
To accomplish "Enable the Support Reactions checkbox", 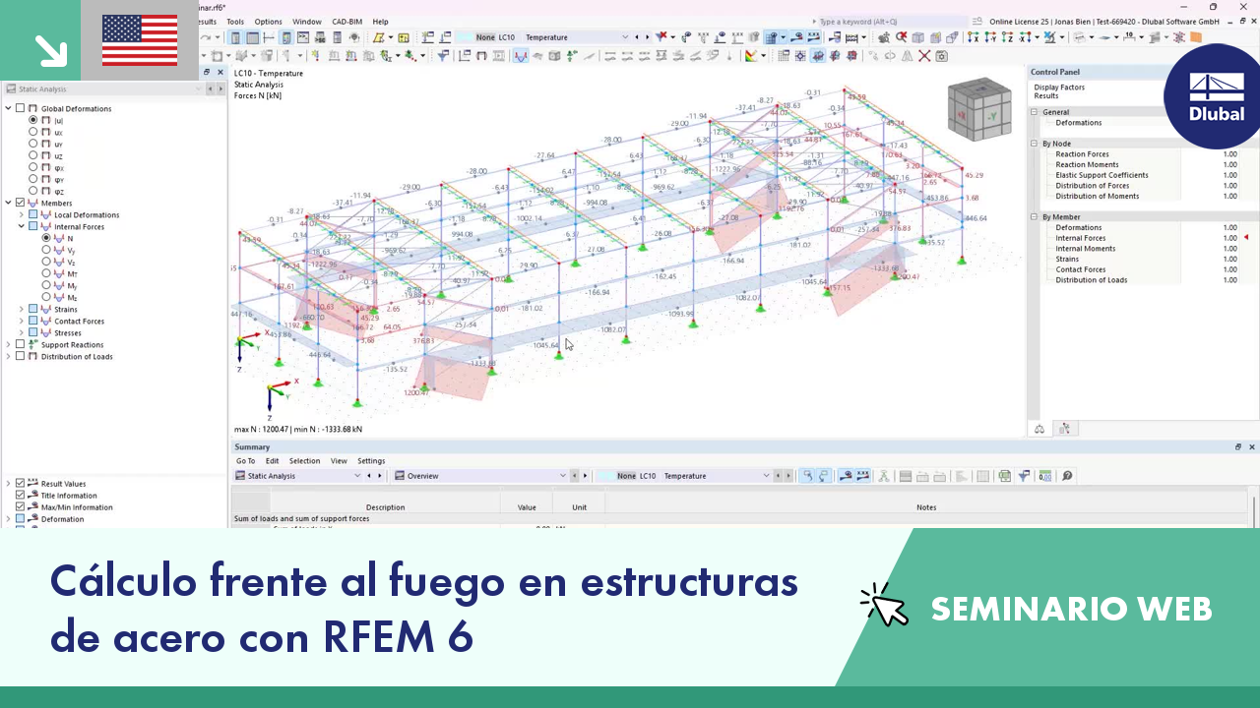I will [x=21, y=345].
